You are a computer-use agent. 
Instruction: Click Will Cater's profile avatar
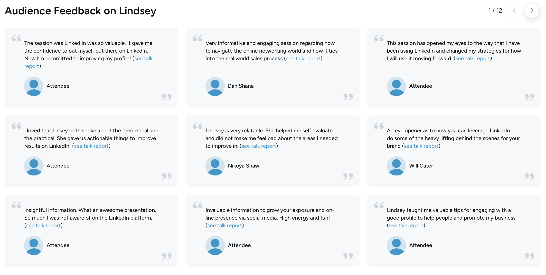click(x=396, y=166)
